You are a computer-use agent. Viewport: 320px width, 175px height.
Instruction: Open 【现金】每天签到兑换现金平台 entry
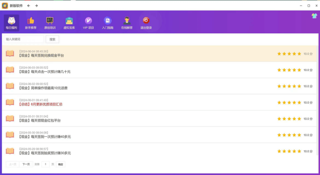coord(159,53)
